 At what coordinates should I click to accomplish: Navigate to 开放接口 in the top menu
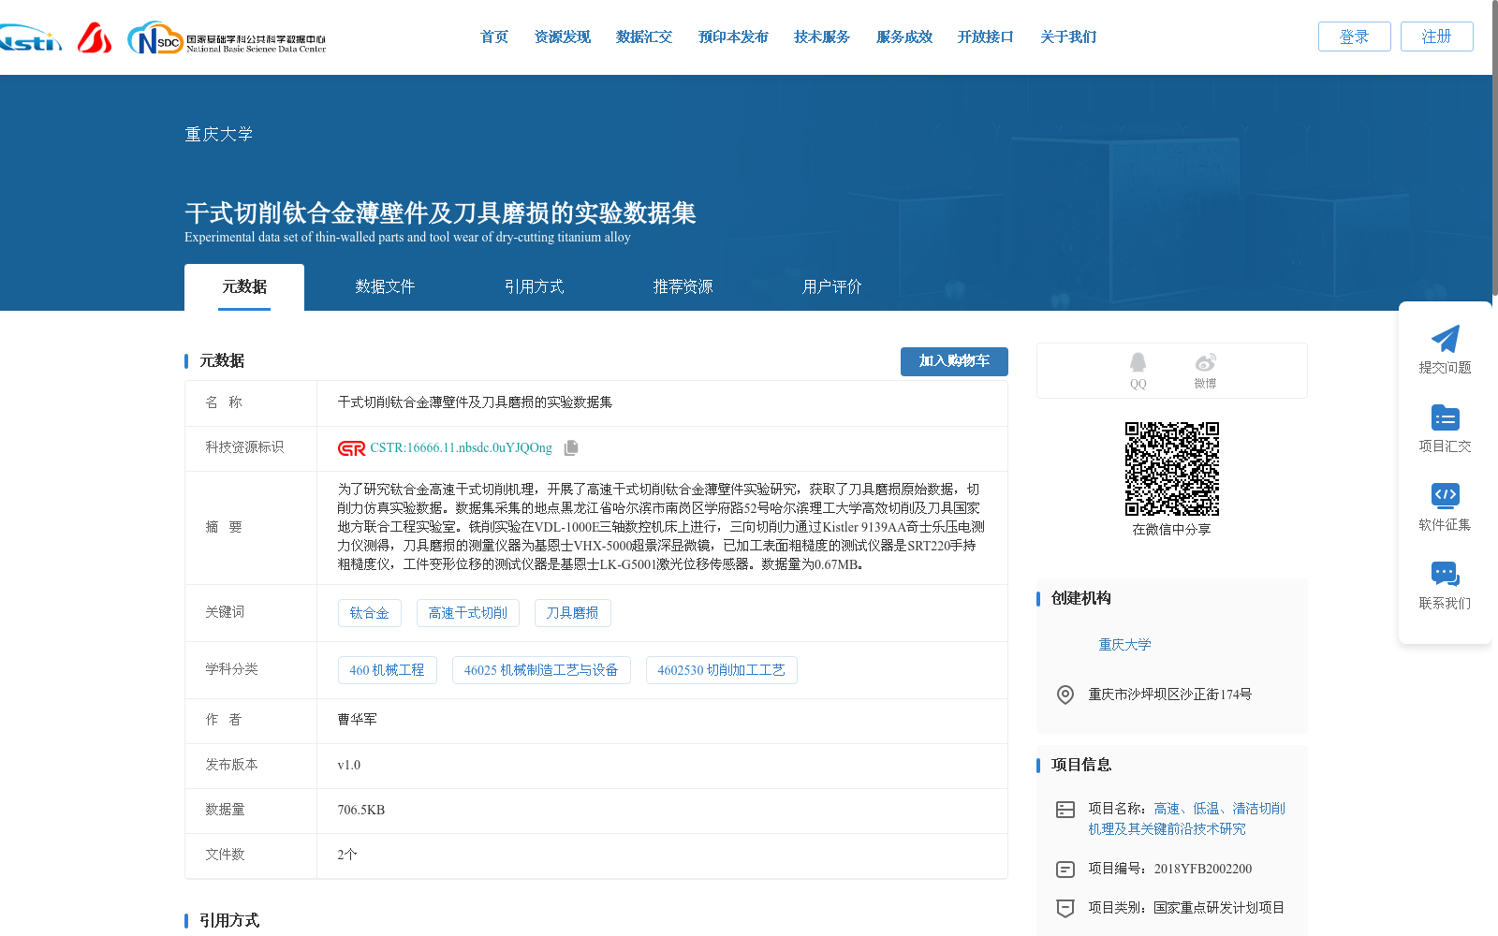tap(985, 37)
